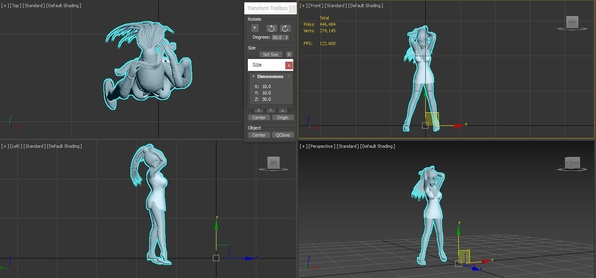Screen dimensions: 596x278
Task: Open [+] menu in Top viewport
Action: pyautogui.click(x=5, y=6)
